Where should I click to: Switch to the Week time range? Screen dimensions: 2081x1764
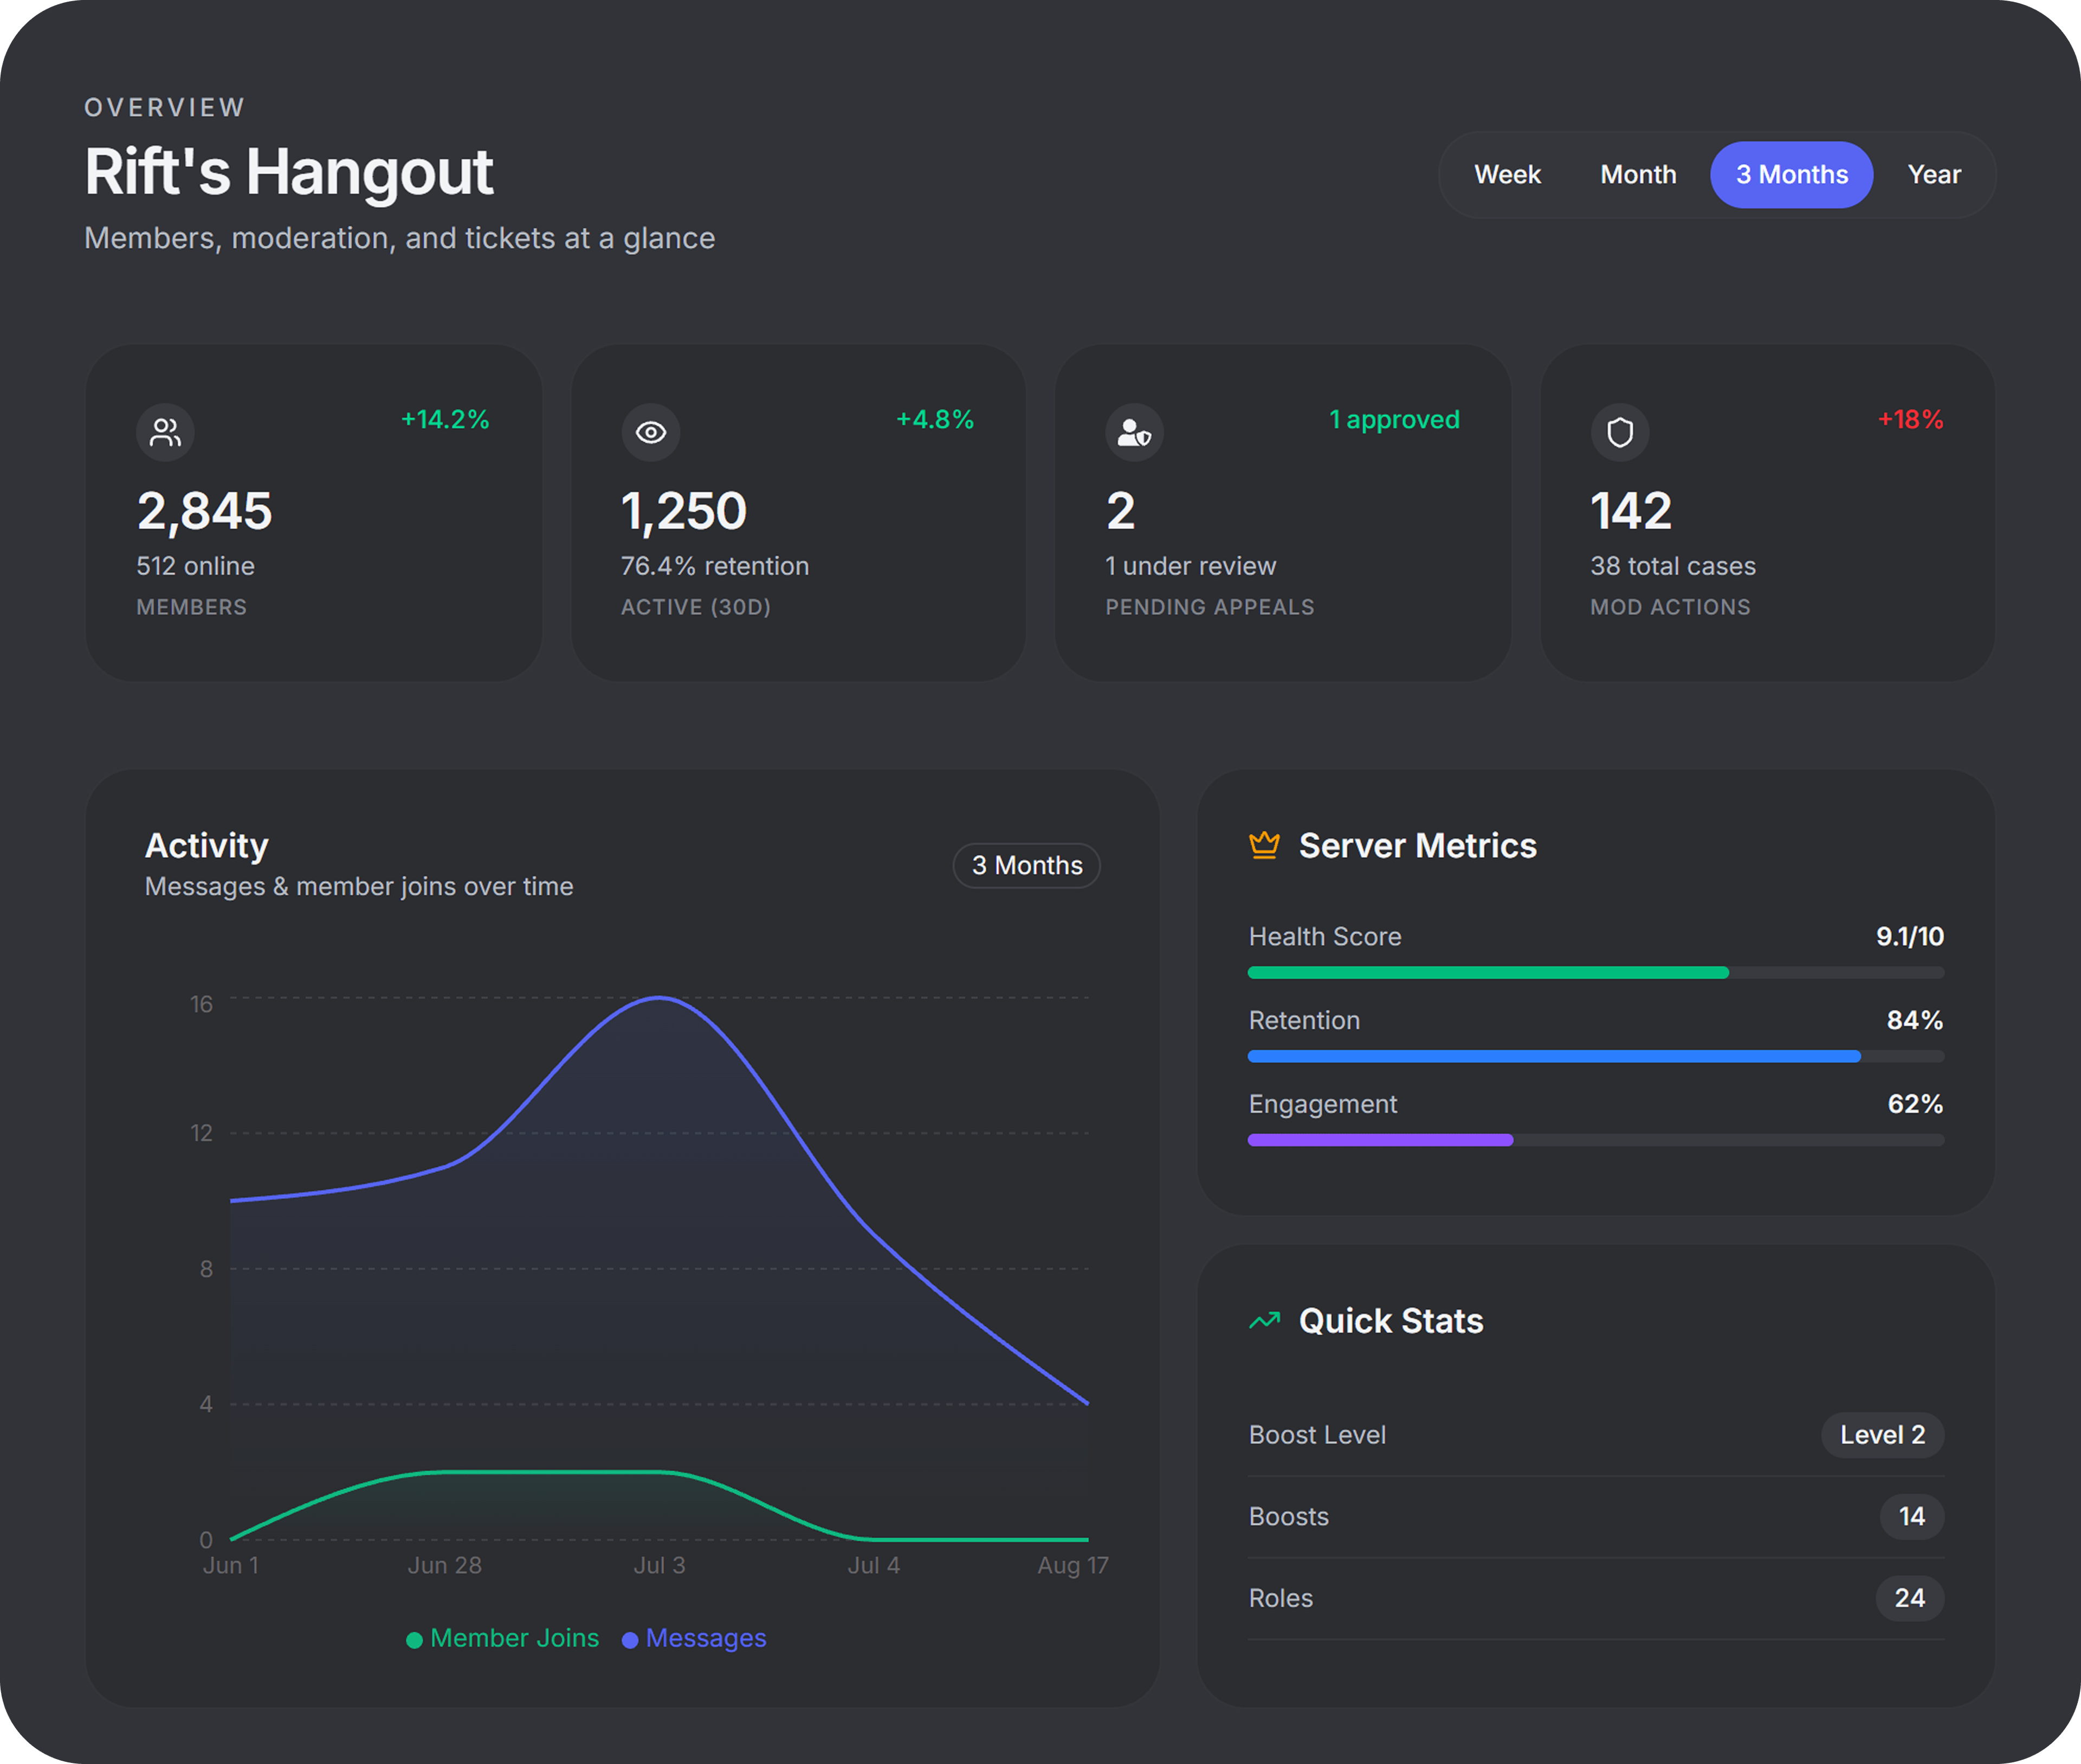[1507, 175]
